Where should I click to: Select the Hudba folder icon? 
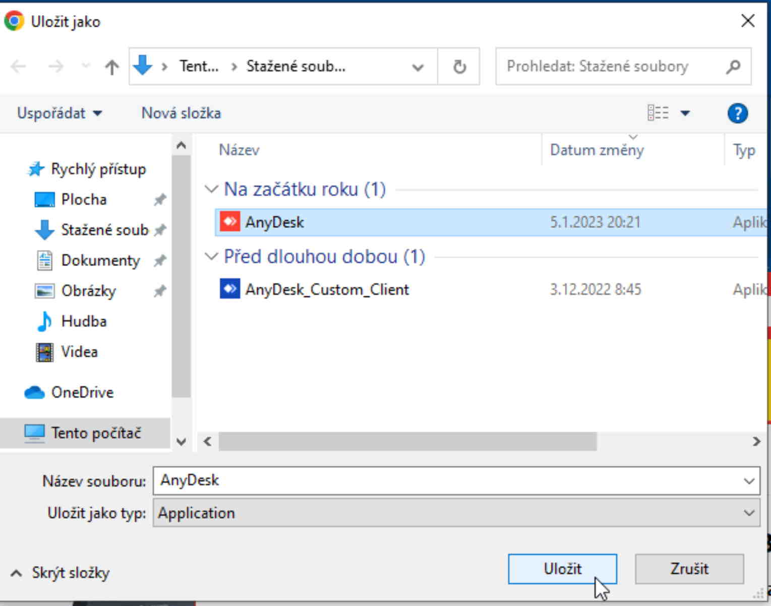[x=44, y=321]
